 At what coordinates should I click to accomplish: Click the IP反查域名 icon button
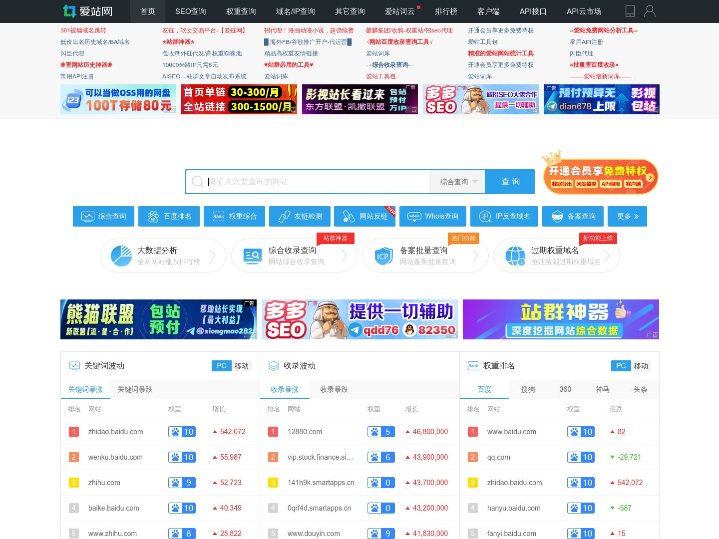tap(504, 216)
